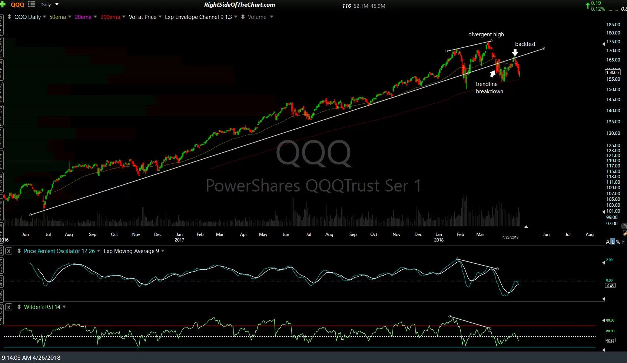The image size is (627, 363).
Task: Click the 80.00 RSI scale label
Action: (x=610, y=320)
